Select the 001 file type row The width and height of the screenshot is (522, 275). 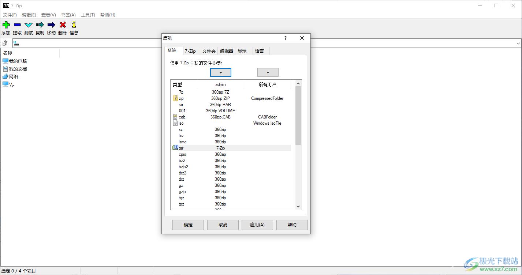click(231, 111)
